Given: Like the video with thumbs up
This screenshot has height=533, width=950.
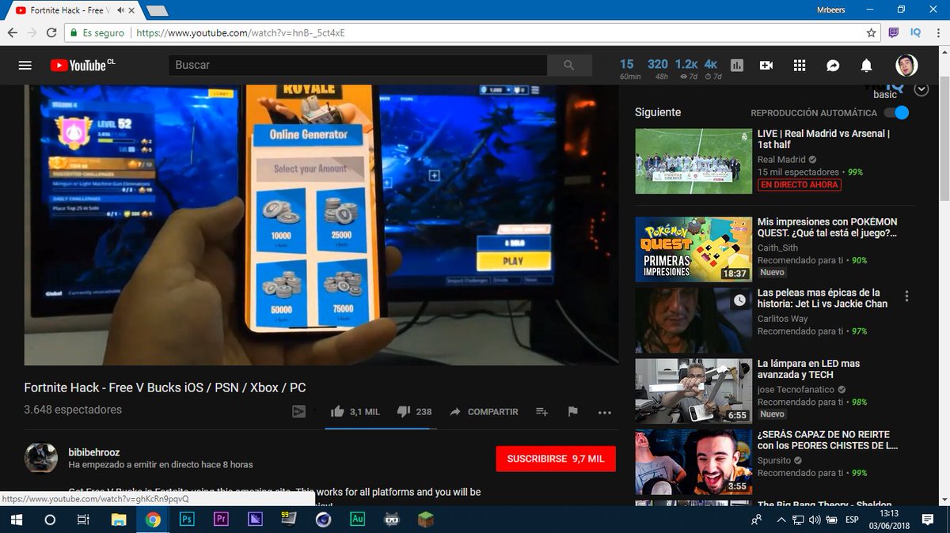Looking at the screenshot, I should (x=338, y=411).
